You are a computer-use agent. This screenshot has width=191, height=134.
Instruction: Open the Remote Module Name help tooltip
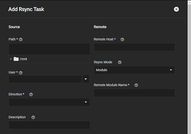point(136,85)
